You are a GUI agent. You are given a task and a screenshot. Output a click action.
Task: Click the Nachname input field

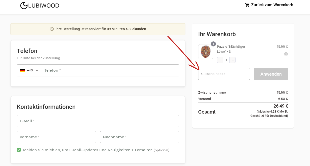point(140,137)
